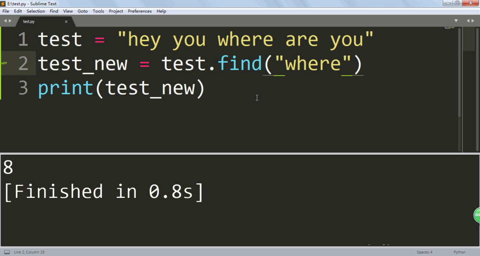Image resolution: width=480 pixels, height=256 pixels.
Task: Click the left tab-scroll arrow
Action: click(5, 21)
